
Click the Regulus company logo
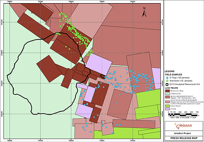coord(183,126)
